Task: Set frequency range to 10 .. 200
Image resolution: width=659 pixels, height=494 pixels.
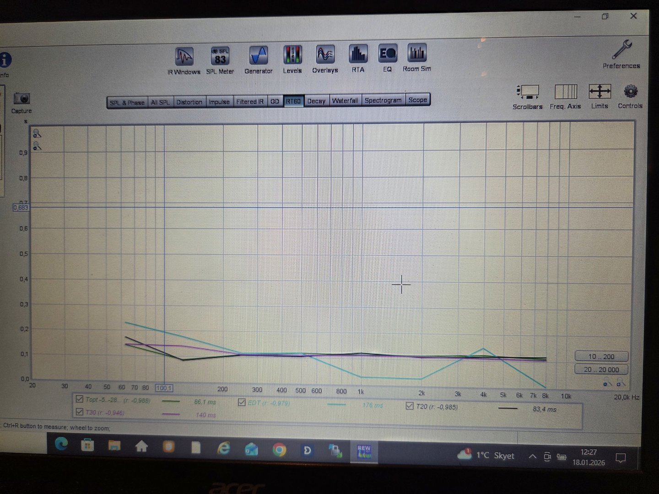Action: [601, 356]
